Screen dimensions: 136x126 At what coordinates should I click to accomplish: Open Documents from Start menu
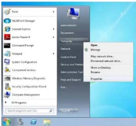(67, 33)
